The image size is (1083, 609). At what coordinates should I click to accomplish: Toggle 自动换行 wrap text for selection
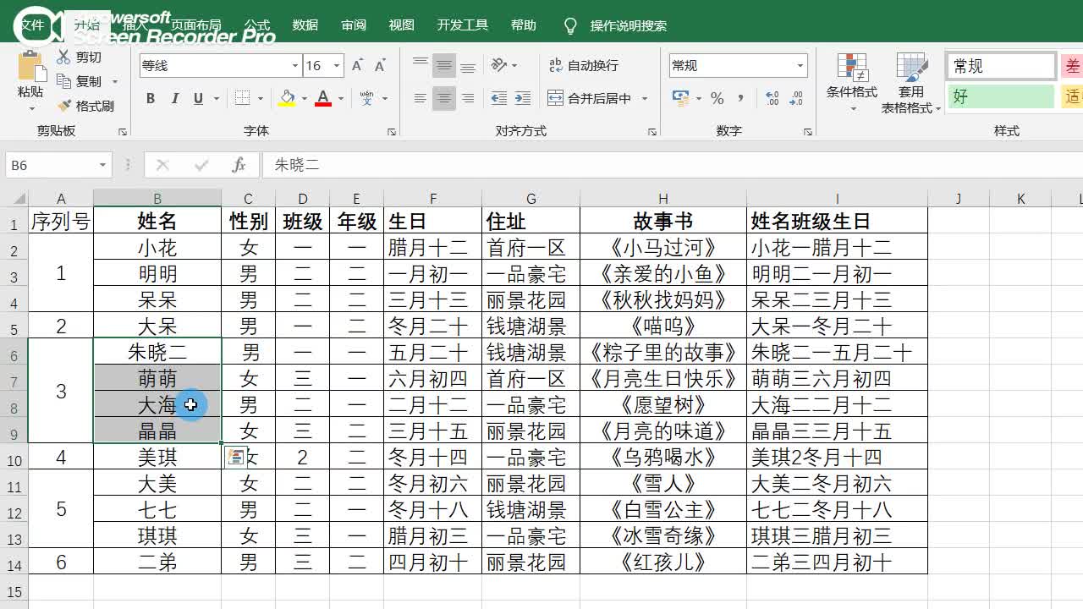[581, 65]
